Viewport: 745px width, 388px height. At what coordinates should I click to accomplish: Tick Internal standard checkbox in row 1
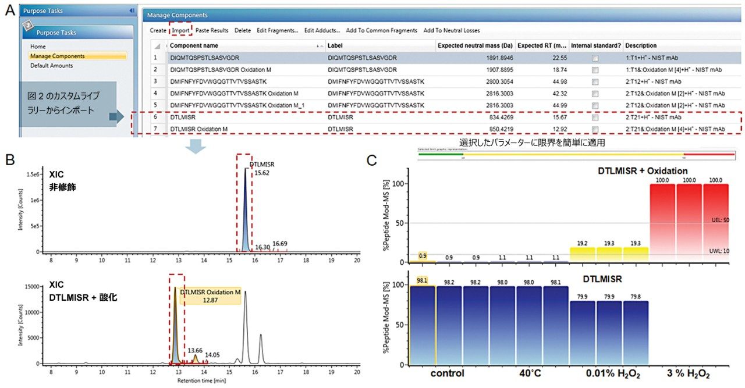point(595,58)
